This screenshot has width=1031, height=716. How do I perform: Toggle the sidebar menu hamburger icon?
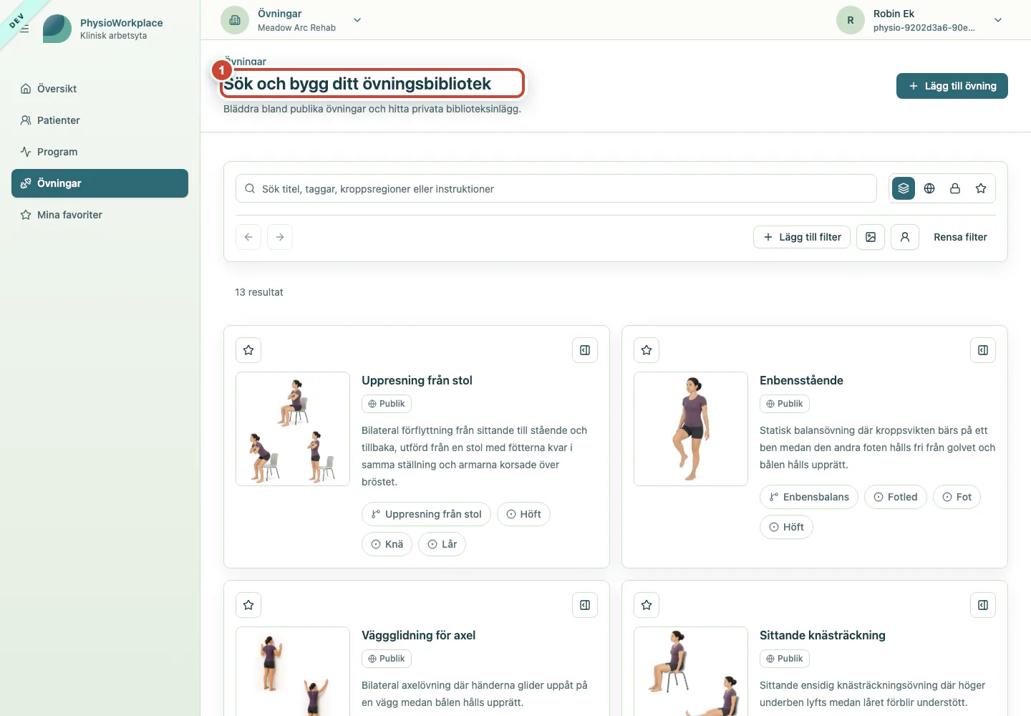click(24, 29)
